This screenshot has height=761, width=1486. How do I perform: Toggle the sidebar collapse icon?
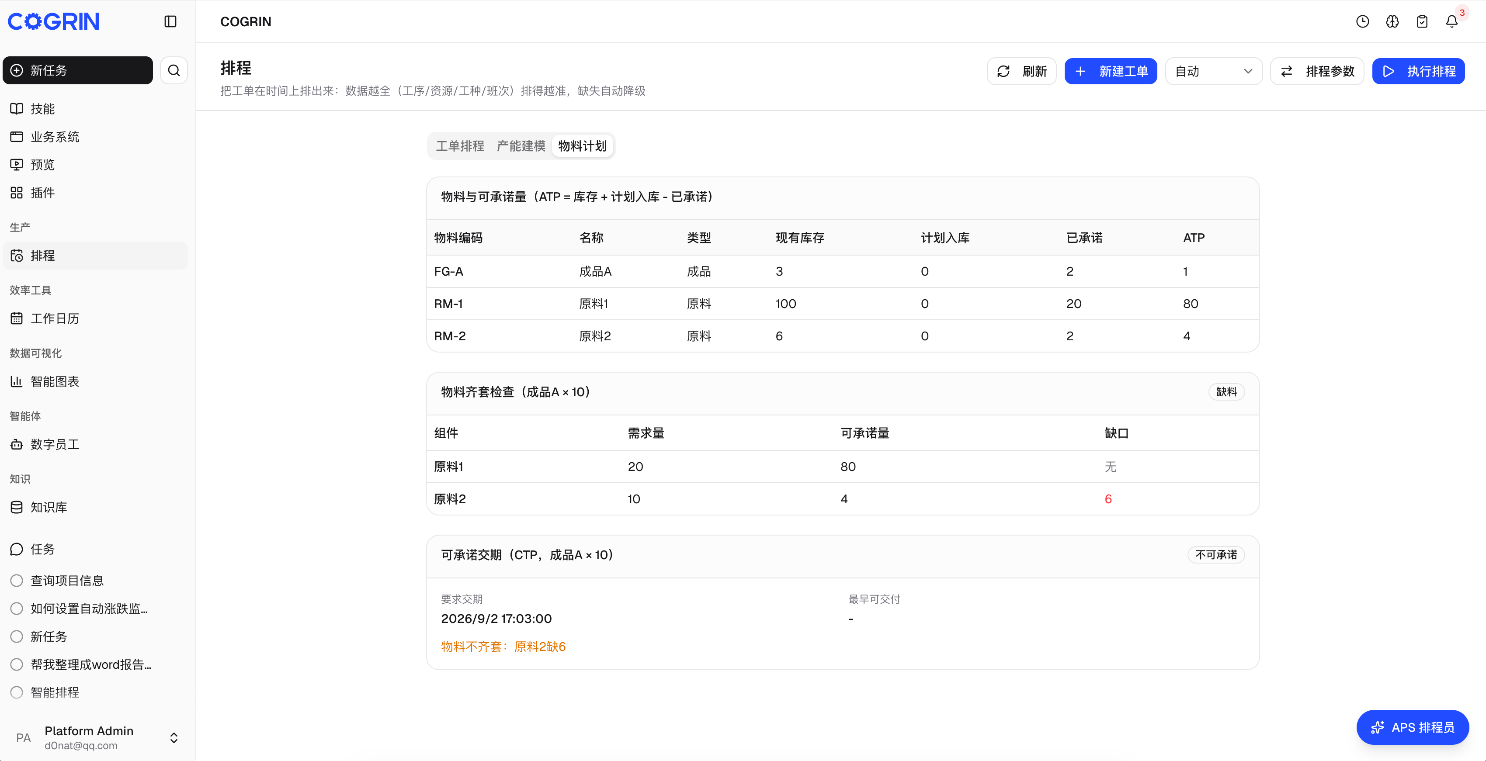pos(170,22)
